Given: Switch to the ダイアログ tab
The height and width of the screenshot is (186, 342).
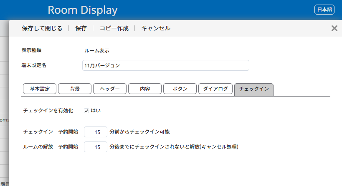Looking at the screenshot, I should coord(215,89).
